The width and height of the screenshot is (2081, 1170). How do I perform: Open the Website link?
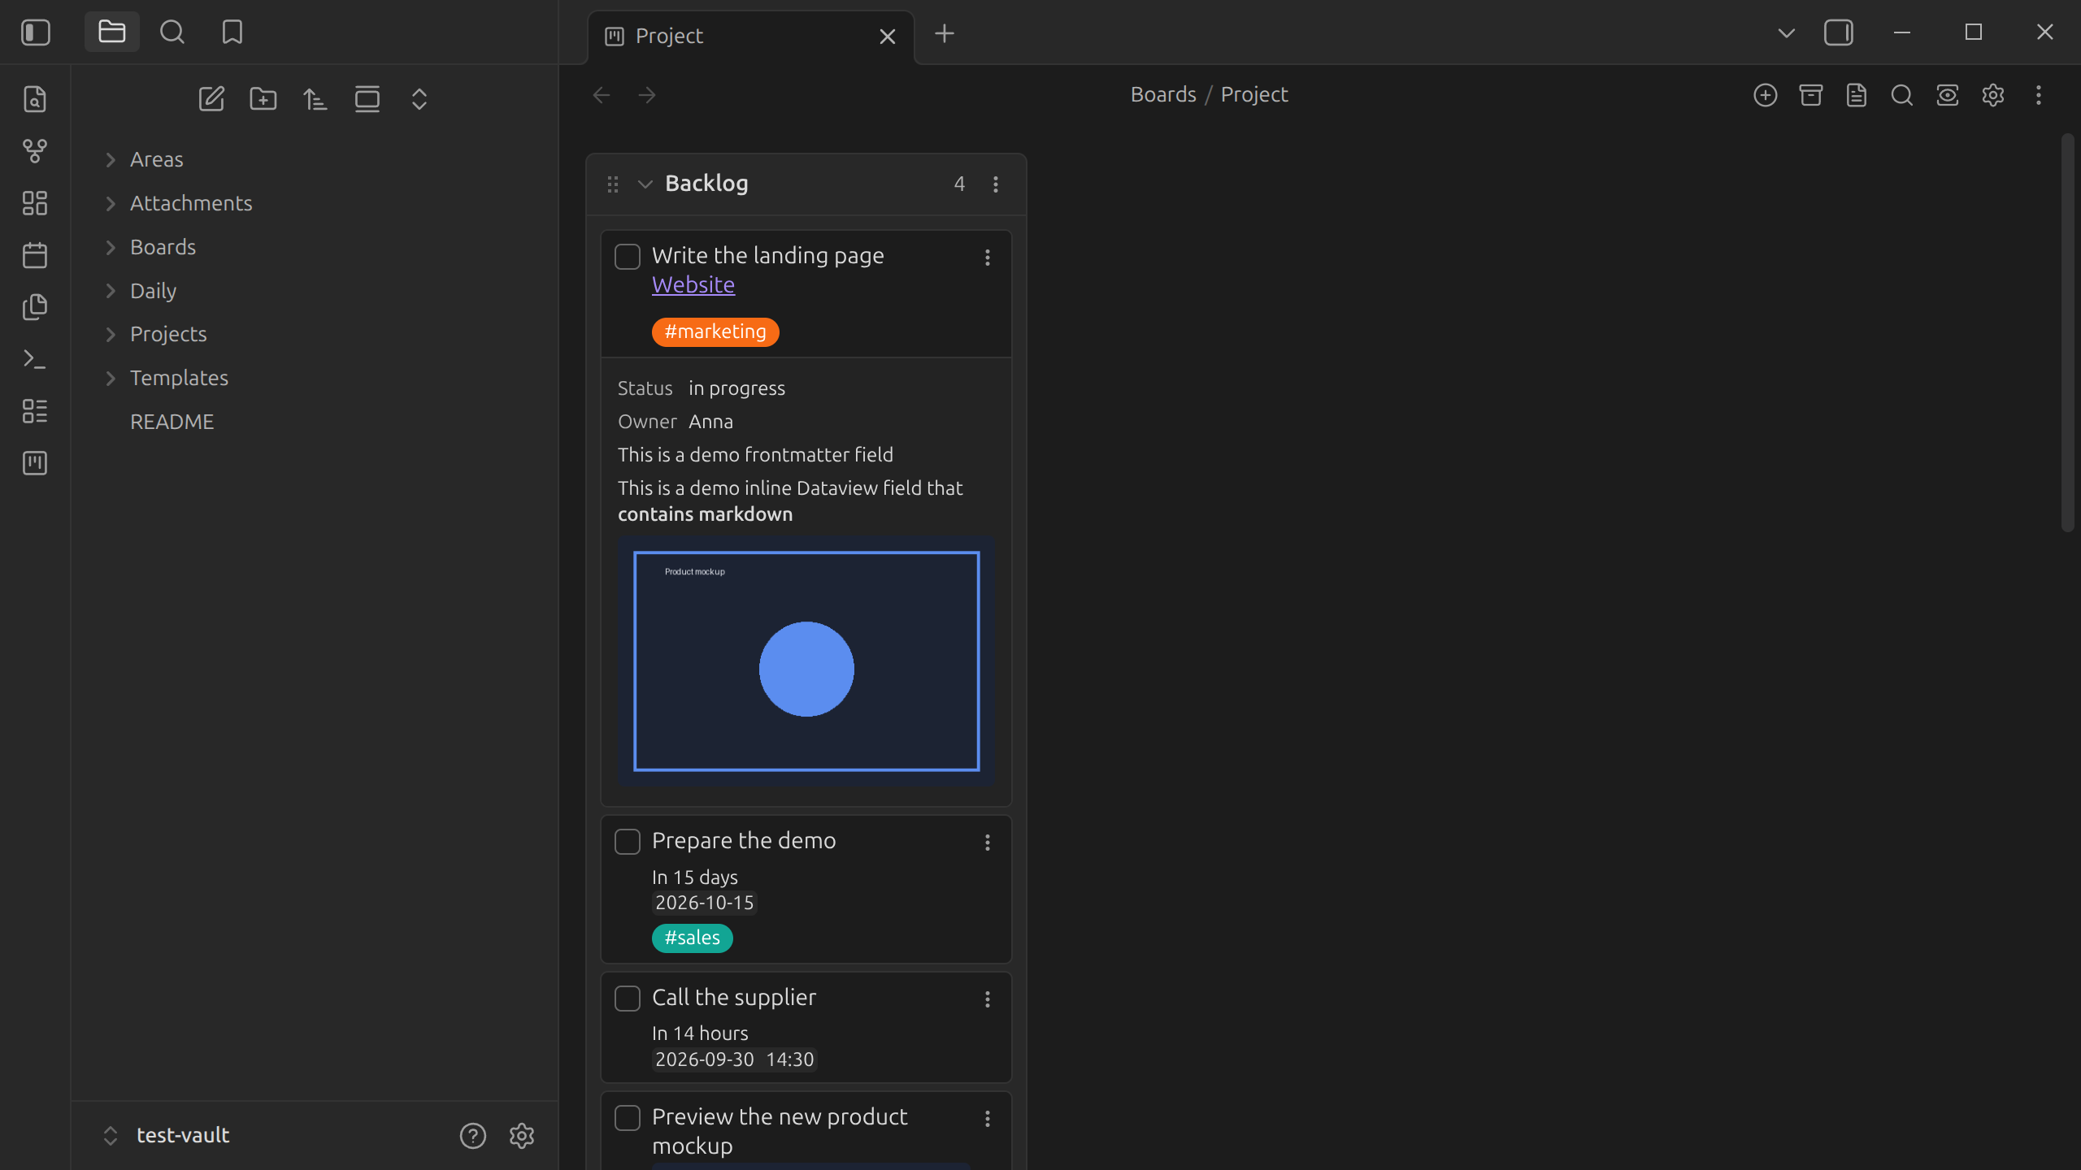(x=693, y=285)
